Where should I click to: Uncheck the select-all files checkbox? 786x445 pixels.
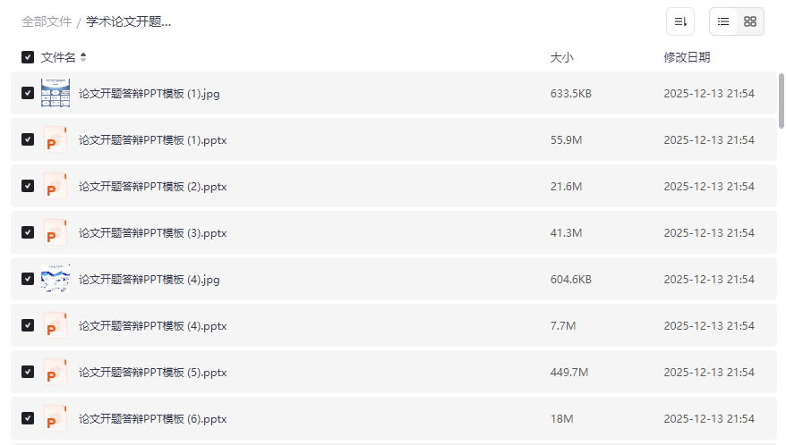[28, 57]
